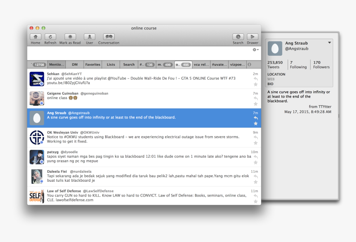Click the Search magnifier toolbar icon
The width and height of the screenshot is (356, 242).
pos(238,37)
